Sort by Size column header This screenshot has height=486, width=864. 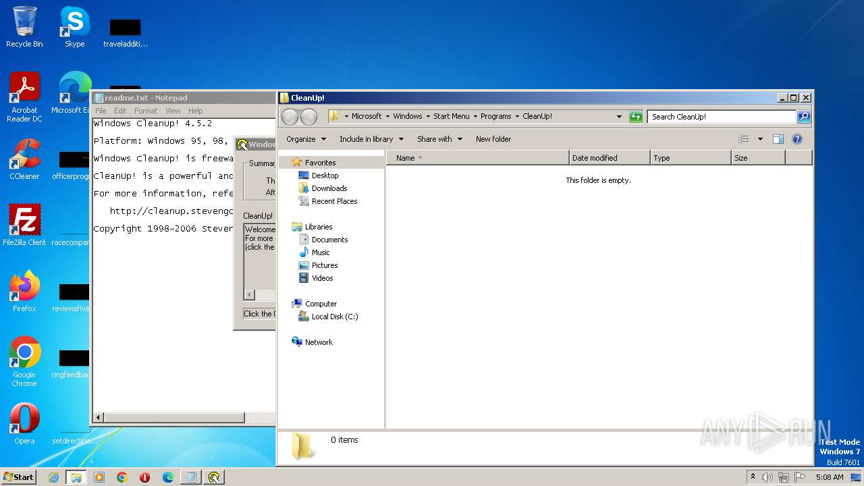pos(758,158)
